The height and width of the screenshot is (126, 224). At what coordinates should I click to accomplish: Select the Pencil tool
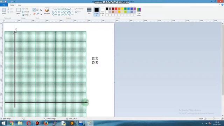(x=34, y=10)
